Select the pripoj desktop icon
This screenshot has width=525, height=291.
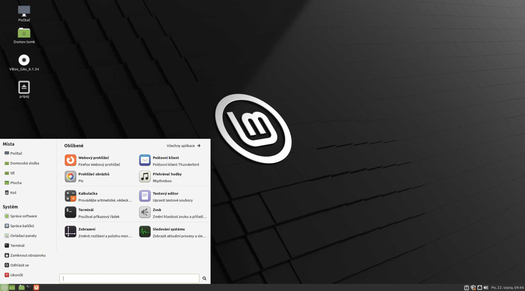[24, 89]
